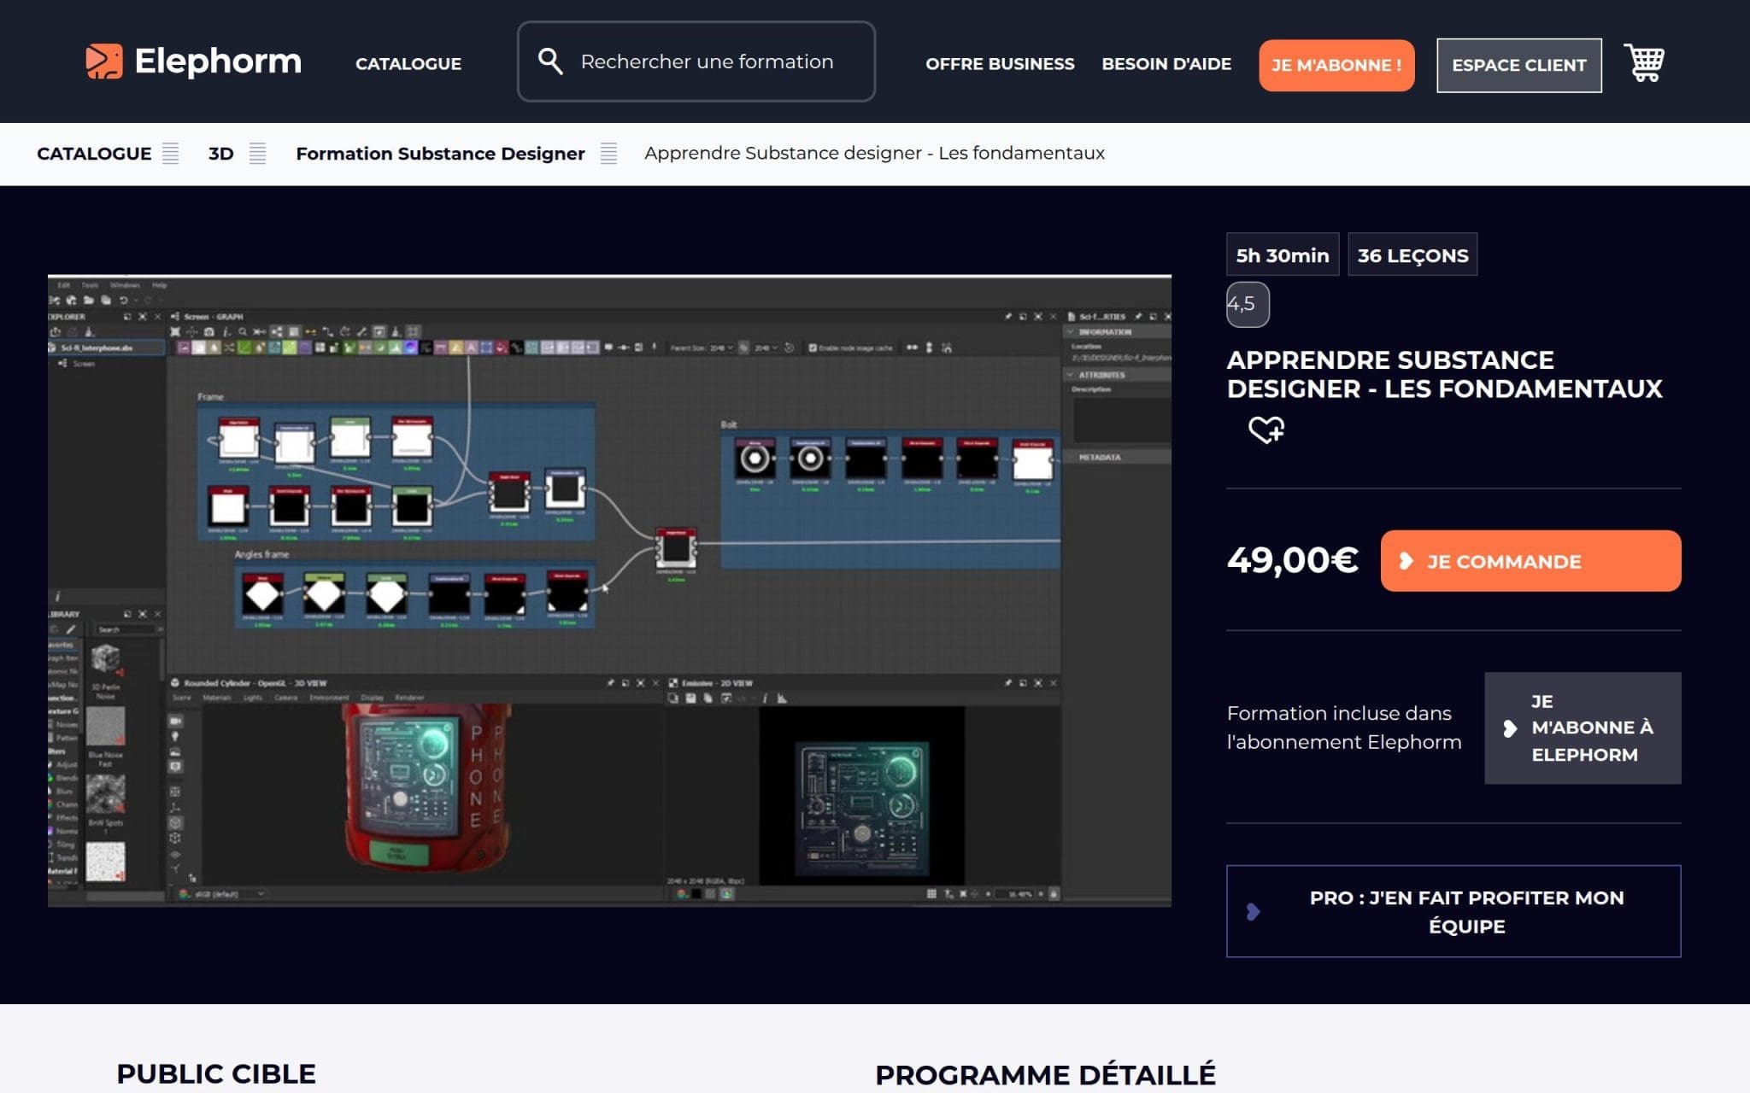Go to CATALOGUE breadcrumb link
This screenshot has width=1750, height=1093.
(x=94, y=154)
